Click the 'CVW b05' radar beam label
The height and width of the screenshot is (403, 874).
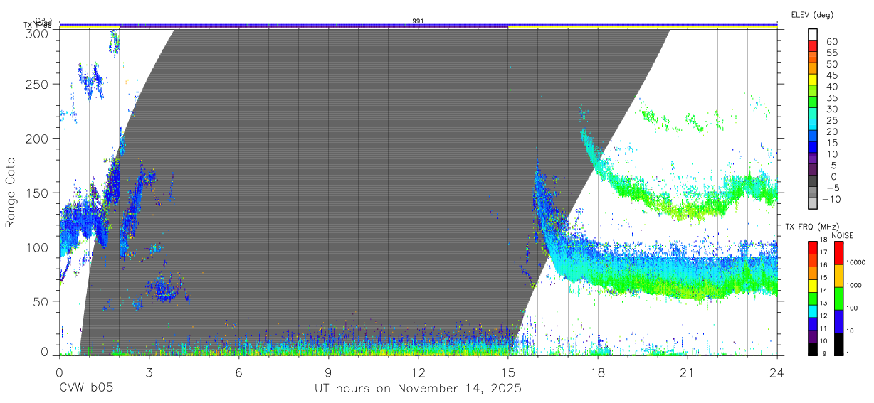[x=86, y=389]
